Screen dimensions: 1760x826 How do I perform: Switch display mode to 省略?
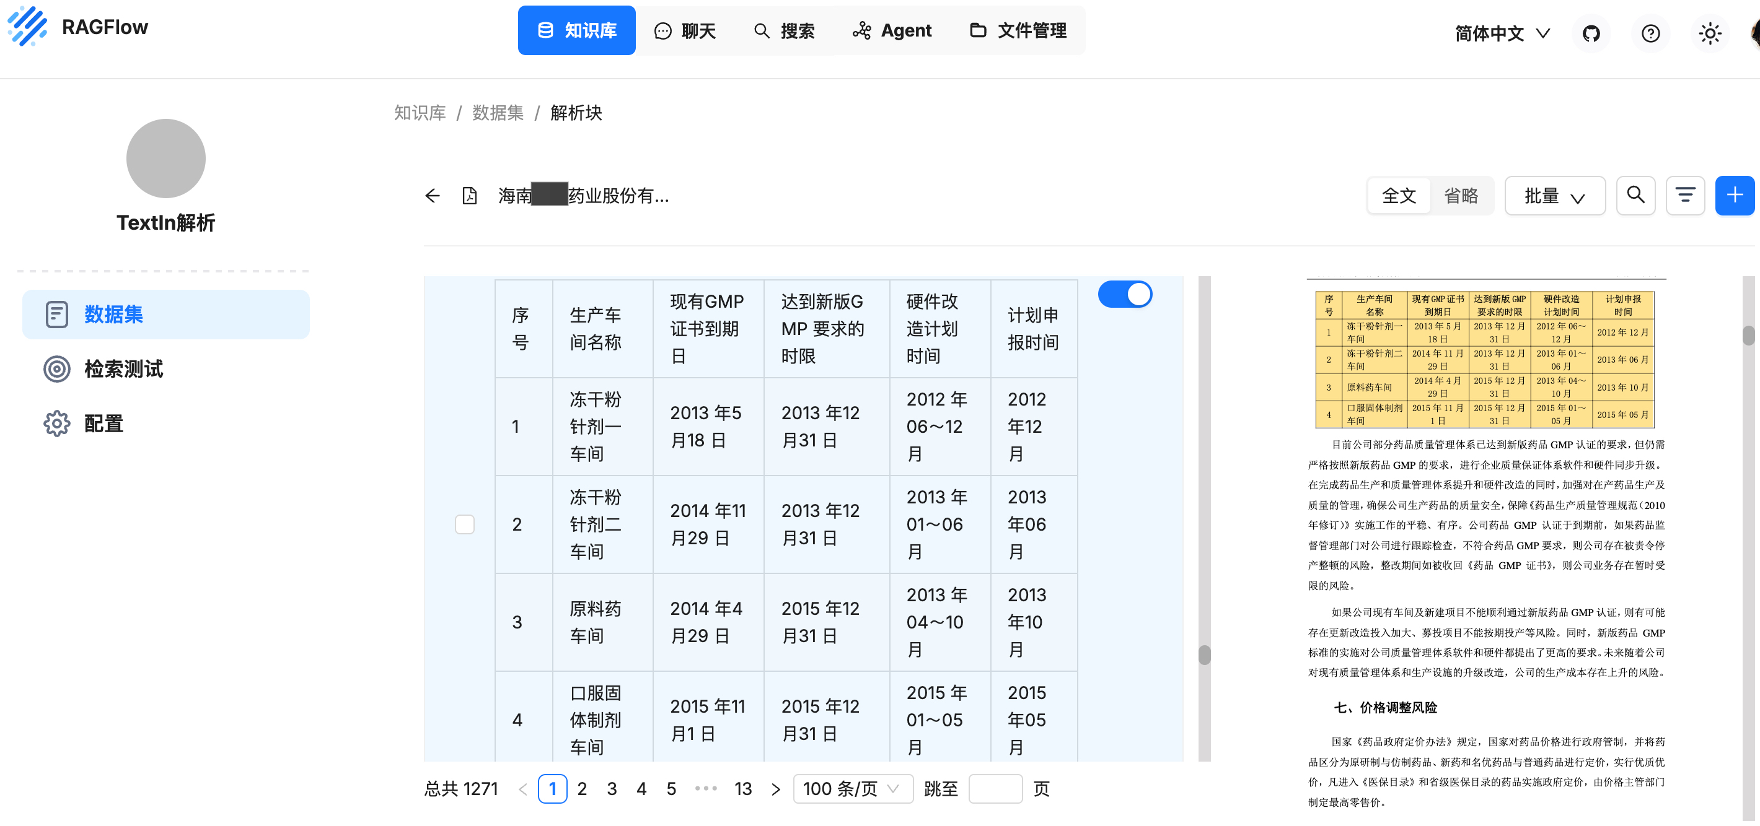click(1462, 195)
